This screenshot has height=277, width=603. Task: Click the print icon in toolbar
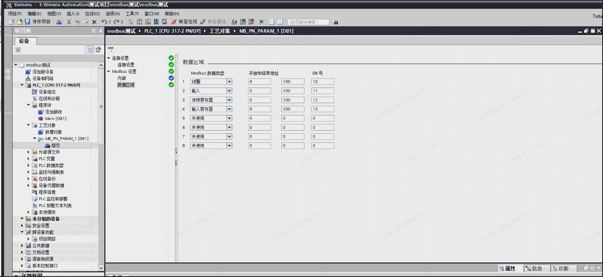[x=59, y=22]
